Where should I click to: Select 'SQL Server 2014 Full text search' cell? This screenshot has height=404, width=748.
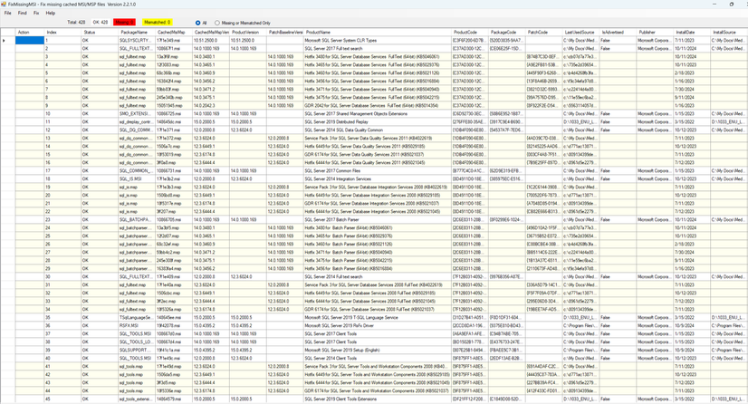pos(378,276)
